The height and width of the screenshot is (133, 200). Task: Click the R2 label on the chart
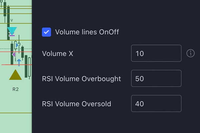click(x=16, y=89)
